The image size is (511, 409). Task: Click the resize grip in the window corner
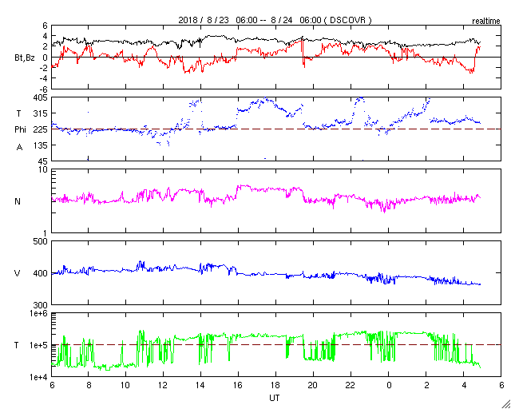506,404
